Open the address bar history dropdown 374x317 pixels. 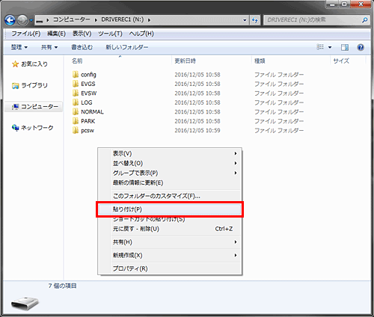pos(245,20)
